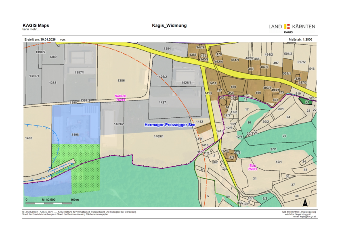Image resolution: width=340 pixels, height=240 pixels.
Task: Click the small dark green parcel 21
Action: (x=308, y=102)
